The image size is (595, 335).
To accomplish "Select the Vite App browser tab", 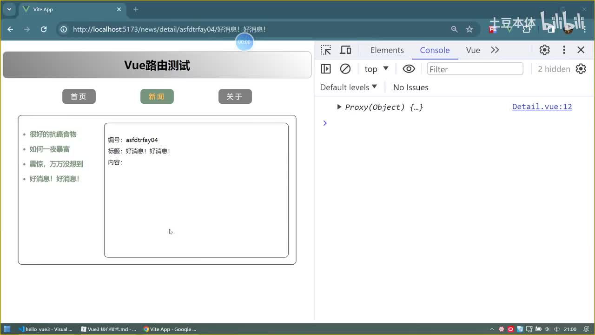I will coord(72,9).
